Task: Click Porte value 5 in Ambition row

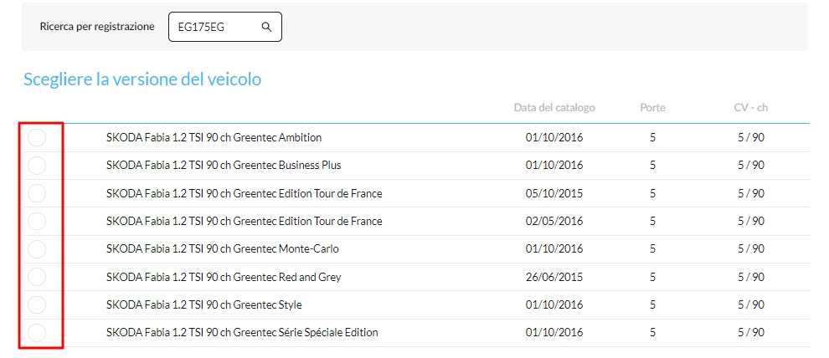Action: pyautogui.click(x=652, y=138)
